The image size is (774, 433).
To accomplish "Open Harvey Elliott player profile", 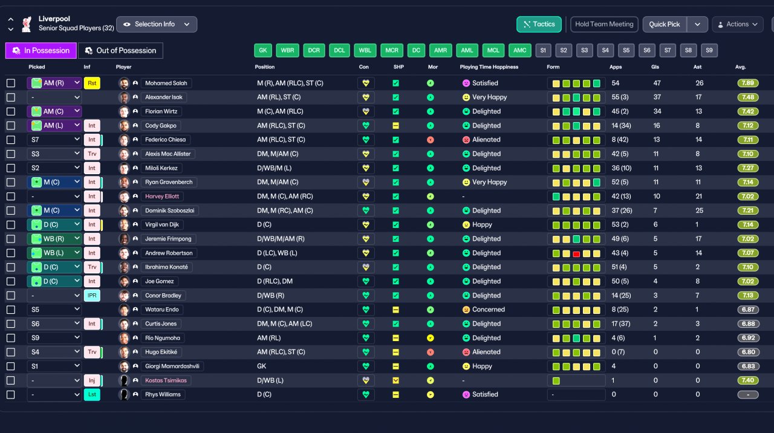I will [x=162, y=197].
